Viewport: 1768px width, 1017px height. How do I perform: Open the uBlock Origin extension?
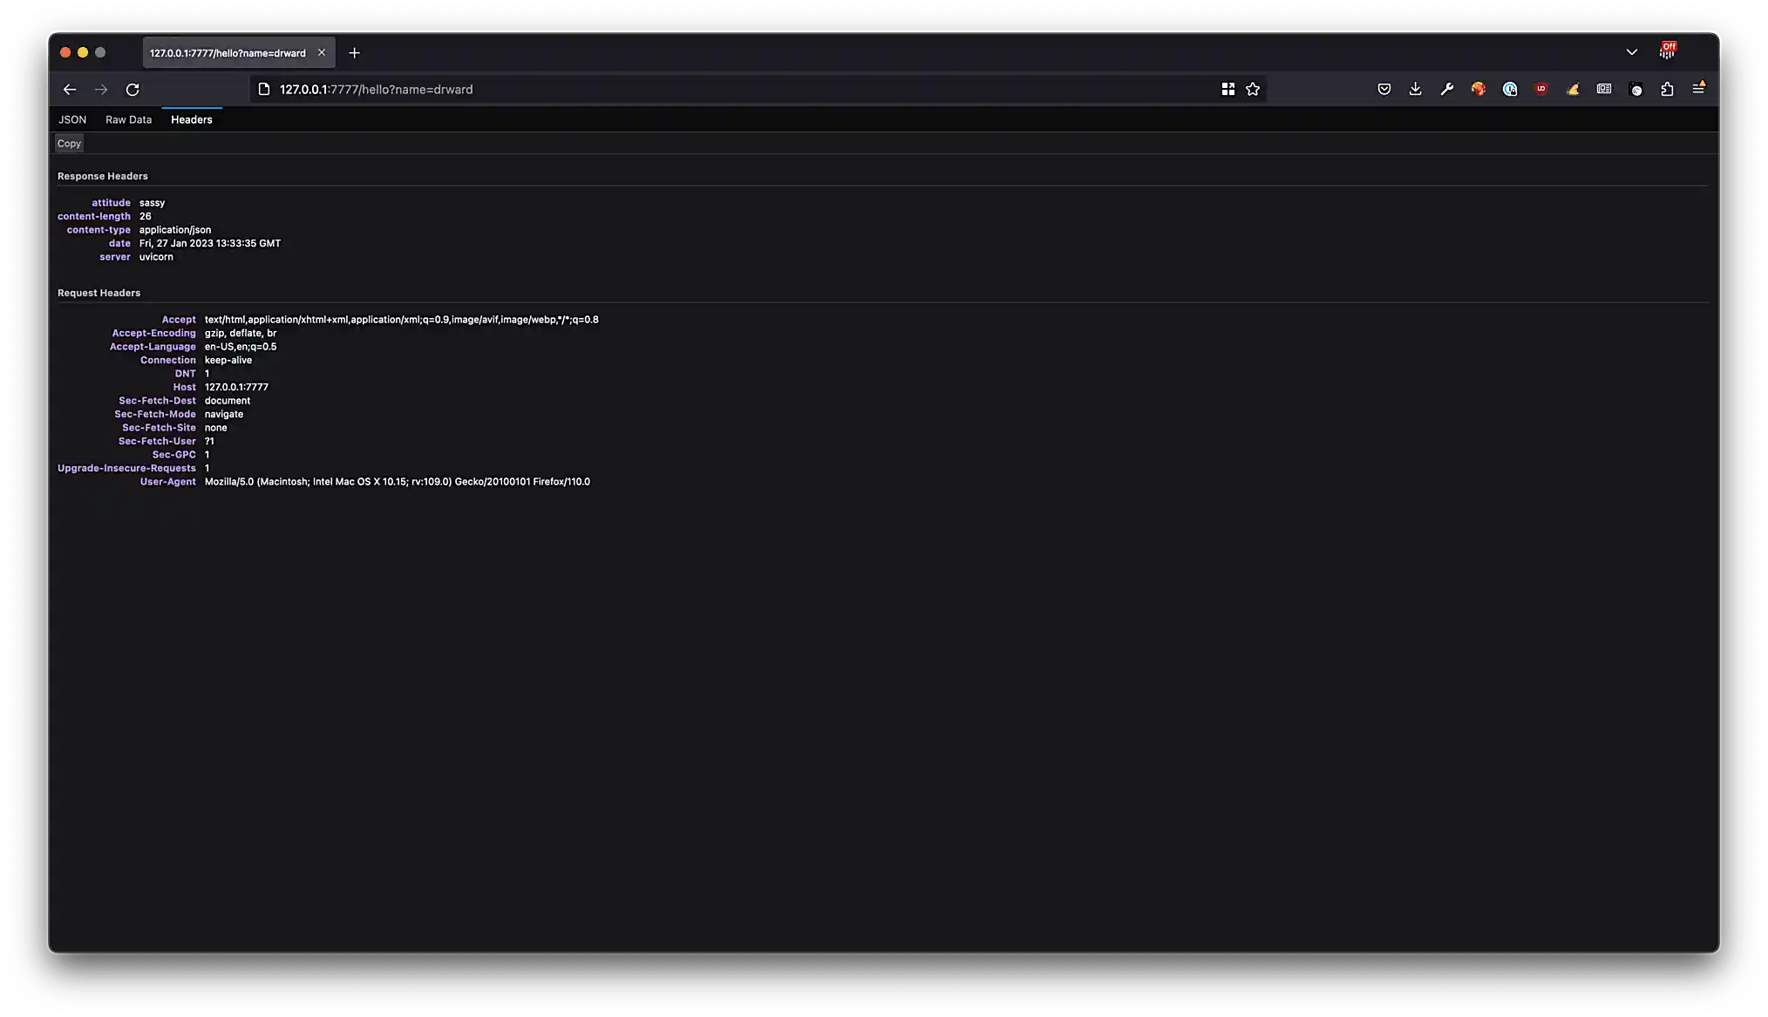pos(1540,88)
